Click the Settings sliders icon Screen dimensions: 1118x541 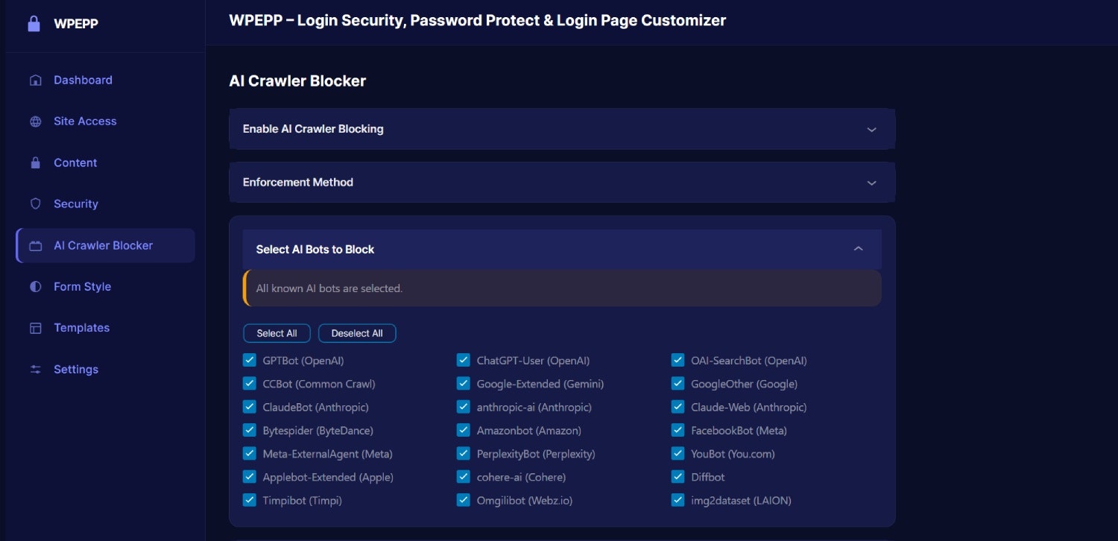coord(35,370)
